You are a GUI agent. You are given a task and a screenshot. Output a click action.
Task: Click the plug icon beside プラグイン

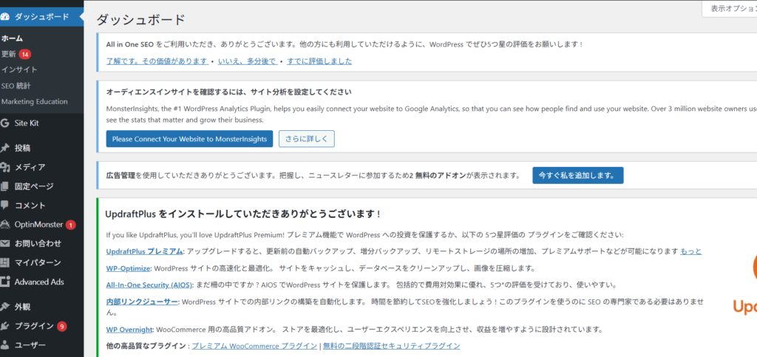pos(4,326)
